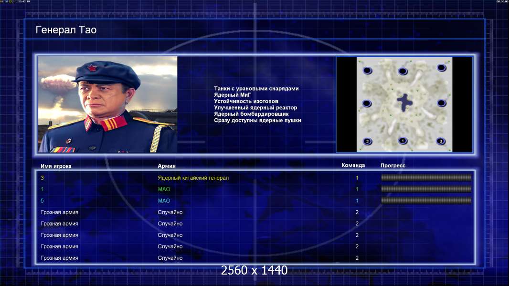This screenshot has width=509, height=286.
Task: Click the "Генерал Тао" title text
Action: click(x=66, y=30)
